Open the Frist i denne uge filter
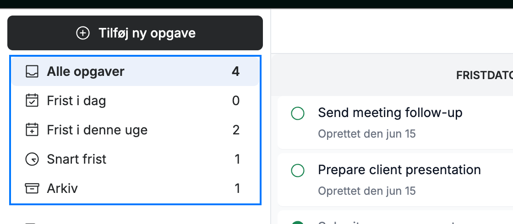The height and width of the screenshot is (224, 513). coord(136,130)
